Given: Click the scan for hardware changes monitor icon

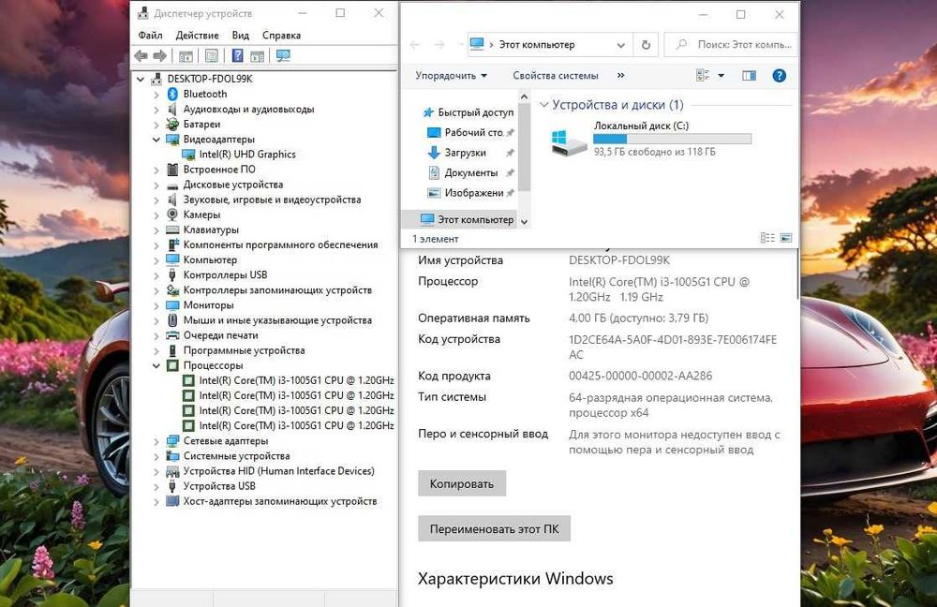Looking at the screenshot, I should (x=283, y=56).
